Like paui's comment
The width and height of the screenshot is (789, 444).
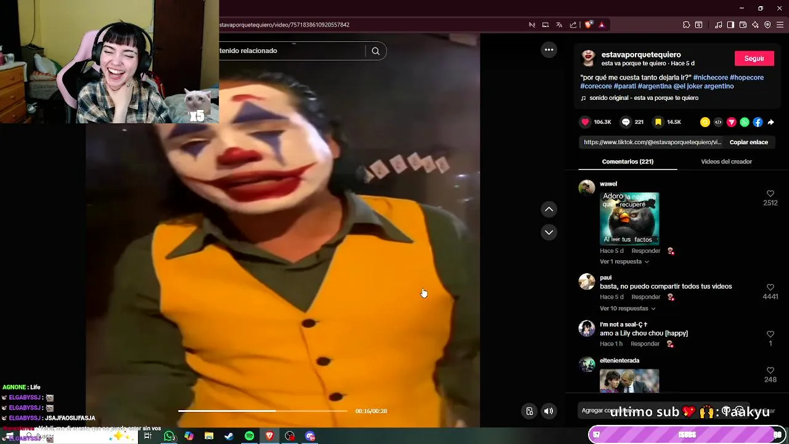[x=770, y=287]
